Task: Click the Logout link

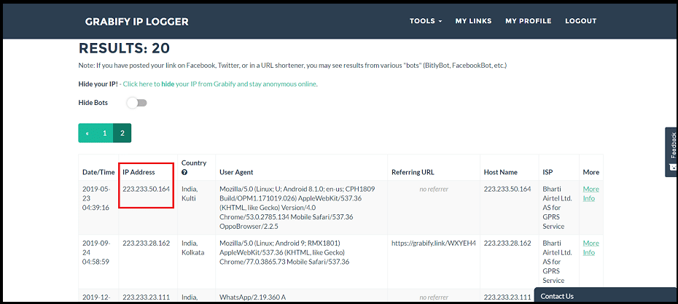Action: [x=581, y=20]
